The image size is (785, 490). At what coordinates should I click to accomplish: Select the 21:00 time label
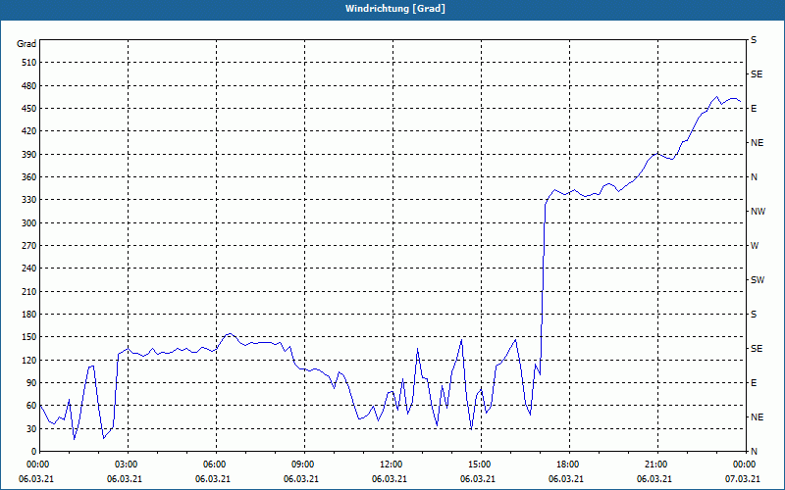point(657,465)
